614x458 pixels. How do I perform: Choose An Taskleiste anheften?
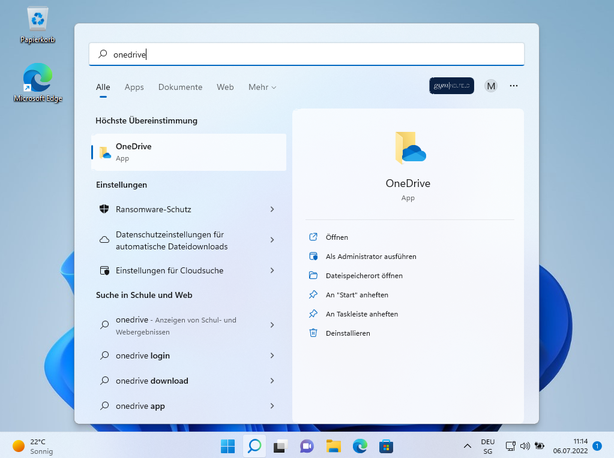(x=361, y=314)
